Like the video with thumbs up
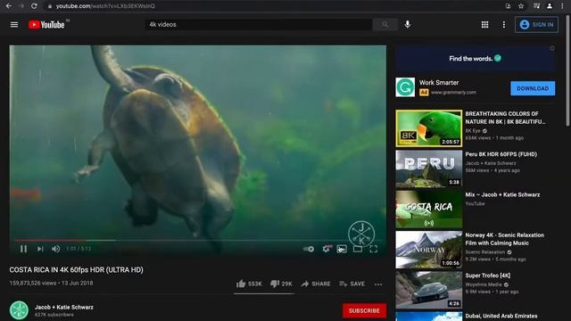 click(249, 284)
